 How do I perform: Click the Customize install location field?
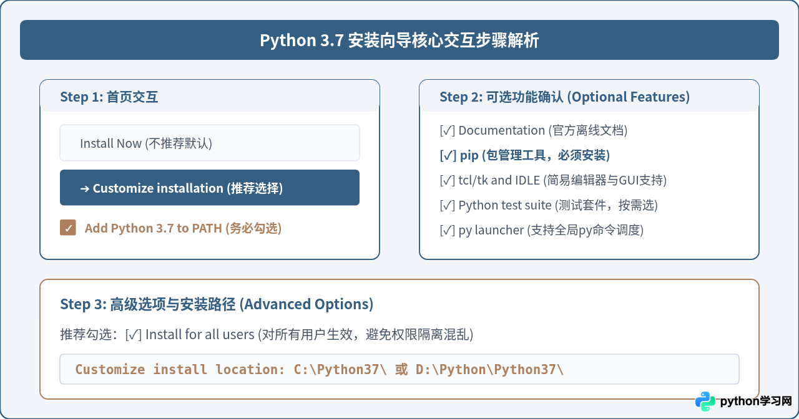coord(399,369)
